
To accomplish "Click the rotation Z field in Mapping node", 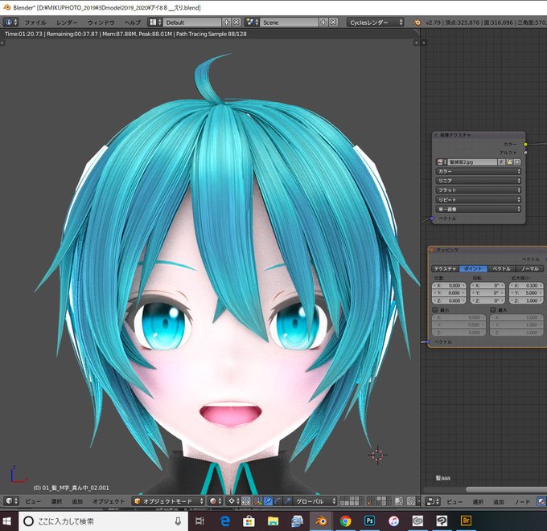I will 487,300.
